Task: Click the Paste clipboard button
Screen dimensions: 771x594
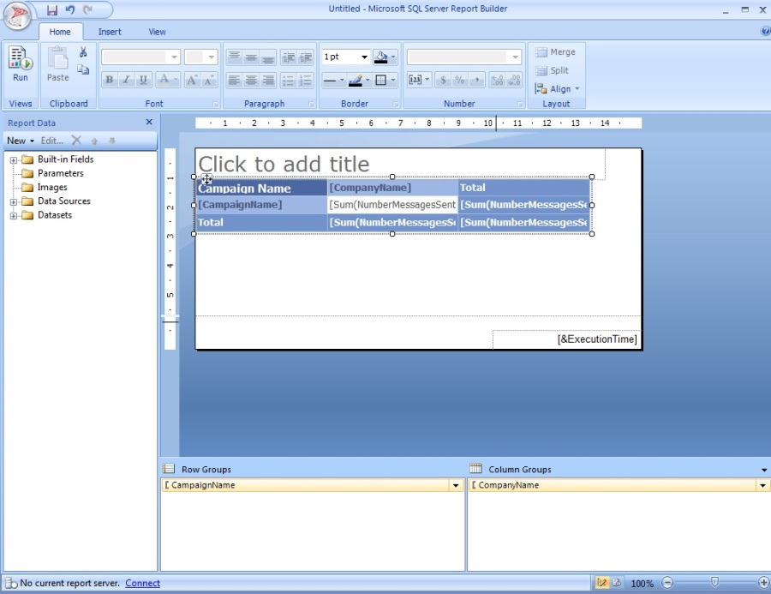Action: tap(58, 64)
